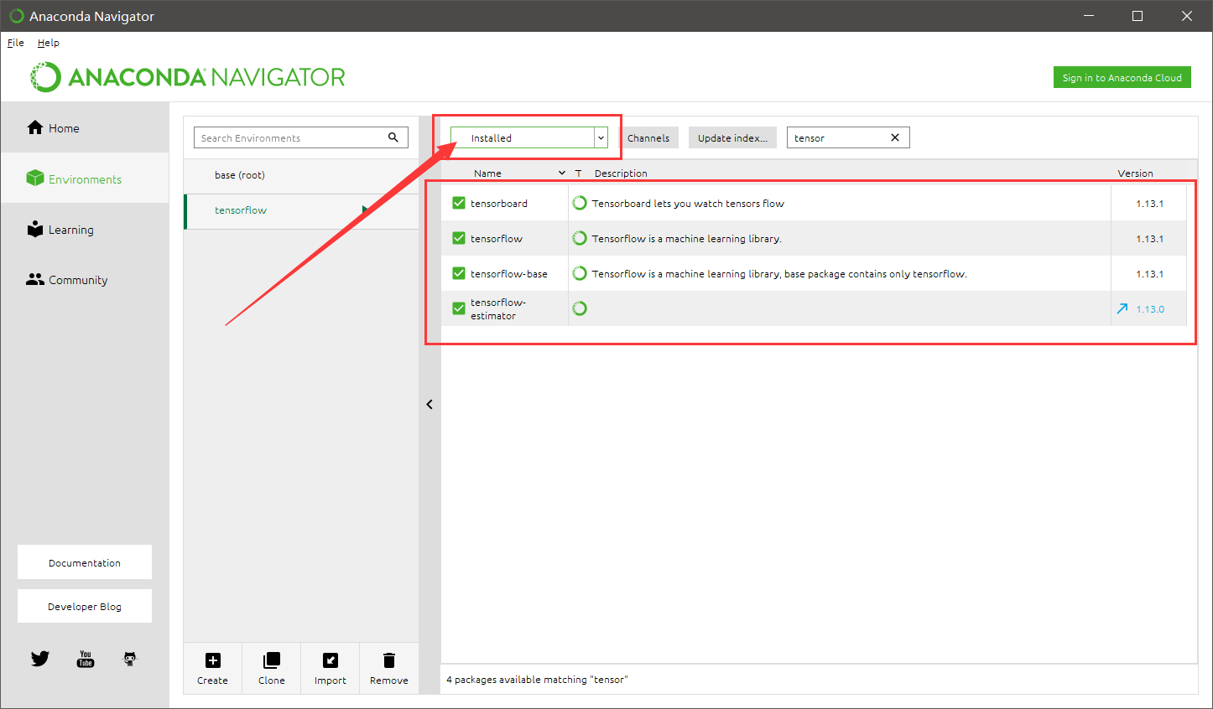Open the YouTube link icon
The image size is (1213, 709).
coord(86,659)
